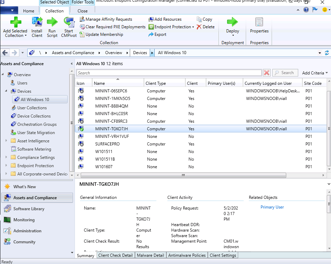
Task: Select Orchestration Groups in the tree
Action: [x=37, y=124]
